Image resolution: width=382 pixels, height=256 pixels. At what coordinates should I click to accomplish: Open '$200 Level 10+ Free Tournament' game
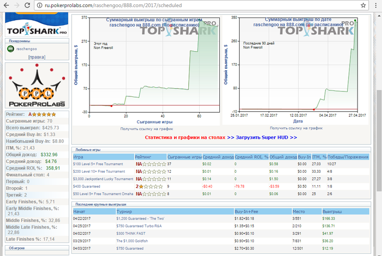pyautogui.click(x=99, y=172)
